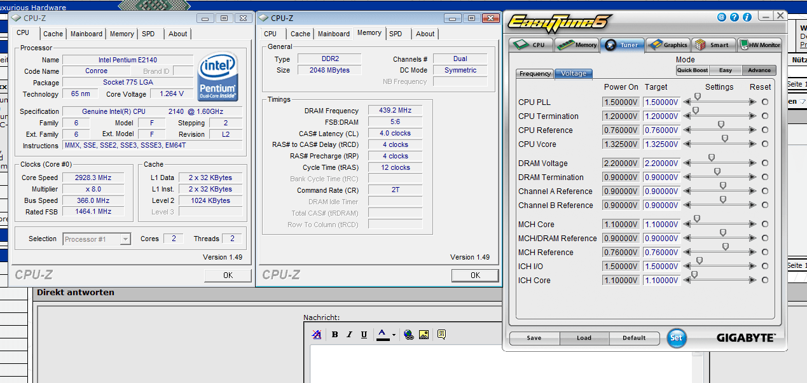This screenshot has width=807, height=383.
Task: Click the right arrow of the MCH Reference slider
Action: point(753,252)
